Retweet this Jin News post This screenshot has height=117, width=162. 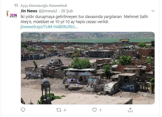click(59, 110)
